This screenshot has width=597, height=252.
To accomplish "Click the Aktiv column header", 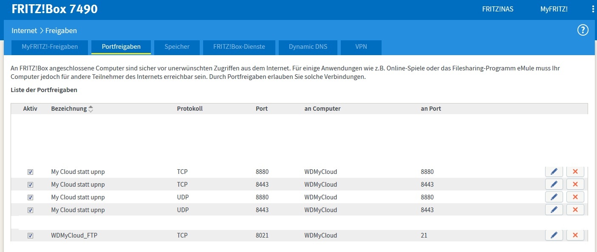I will click(x=30, y=109).
